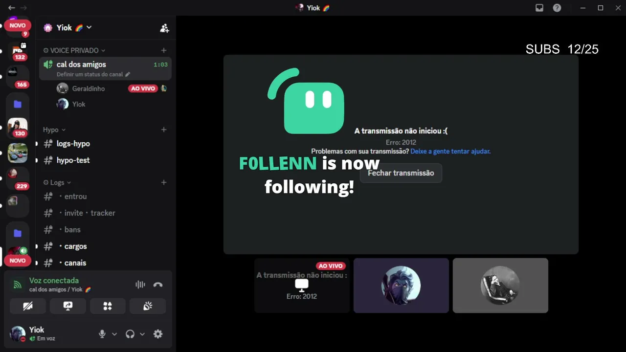Select the grey avatar participant tile
The height and width of the screenshot is (352, 626).
click(x=500, y=286)
